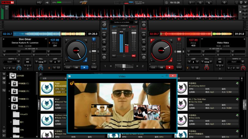This screenshot has height=139, width=248.
Task: Click the red play button on right deck
Action: click(170, 67)
